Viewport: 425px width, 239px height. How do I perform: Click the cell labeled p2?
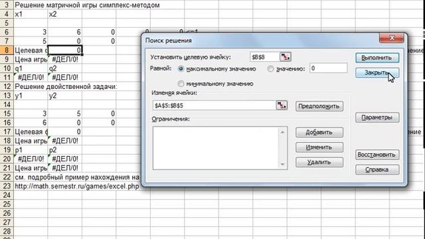click(65, 150)
